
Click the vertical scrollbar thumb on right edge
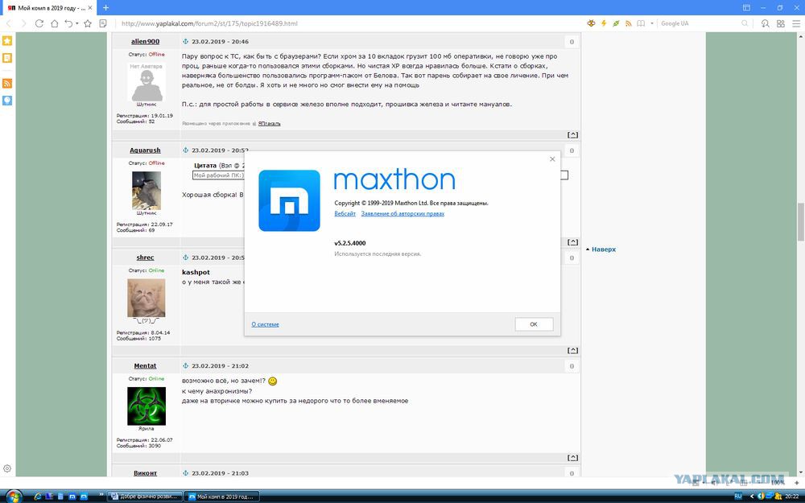coord(801,222)
